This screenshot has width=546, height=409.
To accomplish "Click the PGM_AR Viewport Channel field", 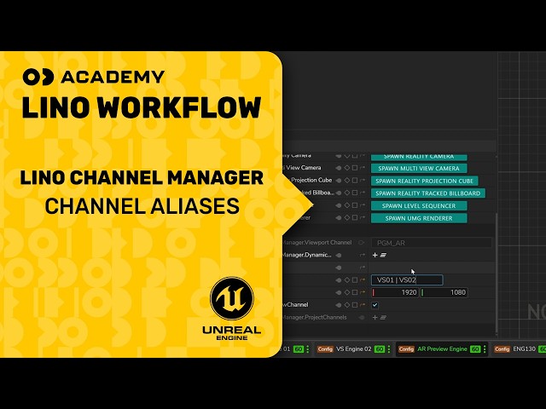I will (x=432, y=243).
